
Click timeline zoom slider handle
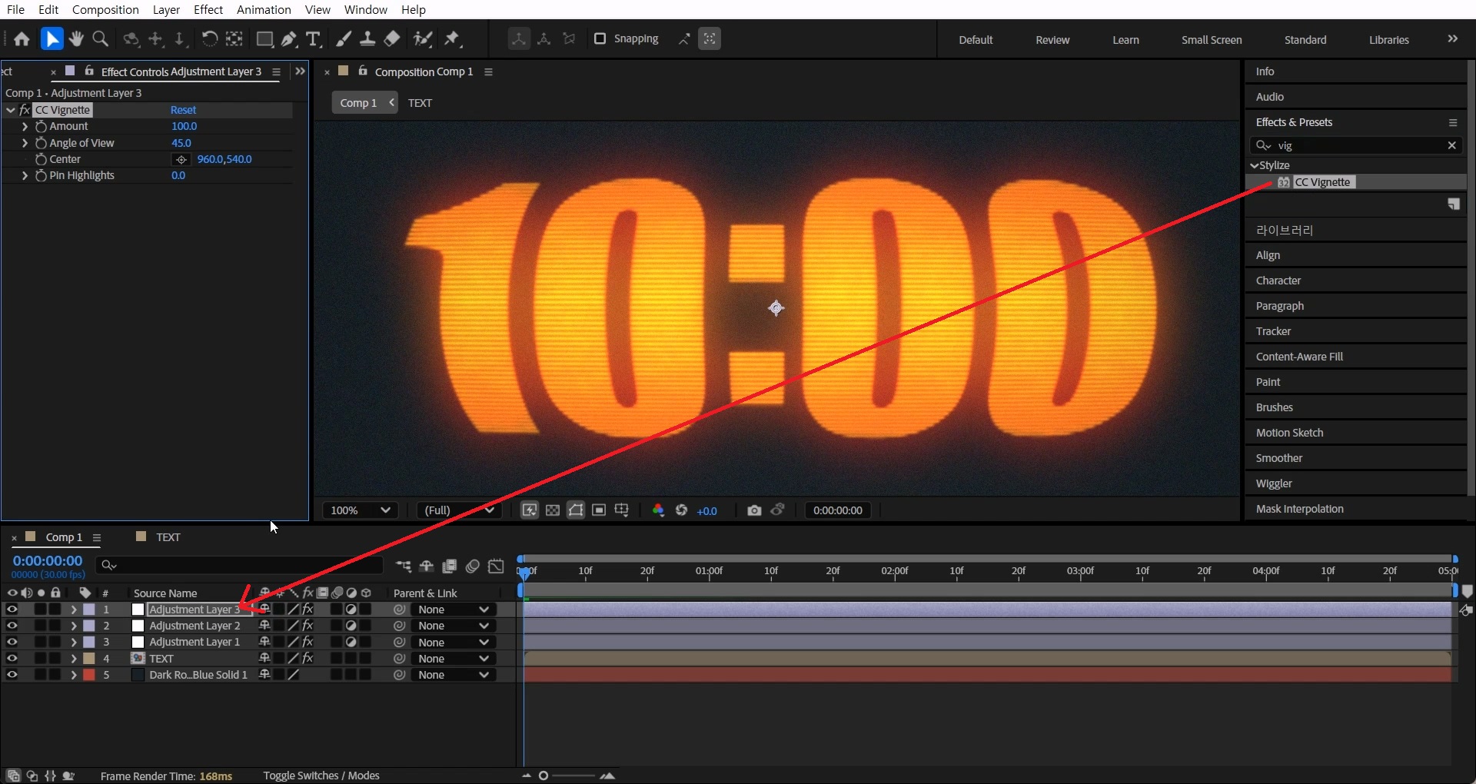coord(544,776)
